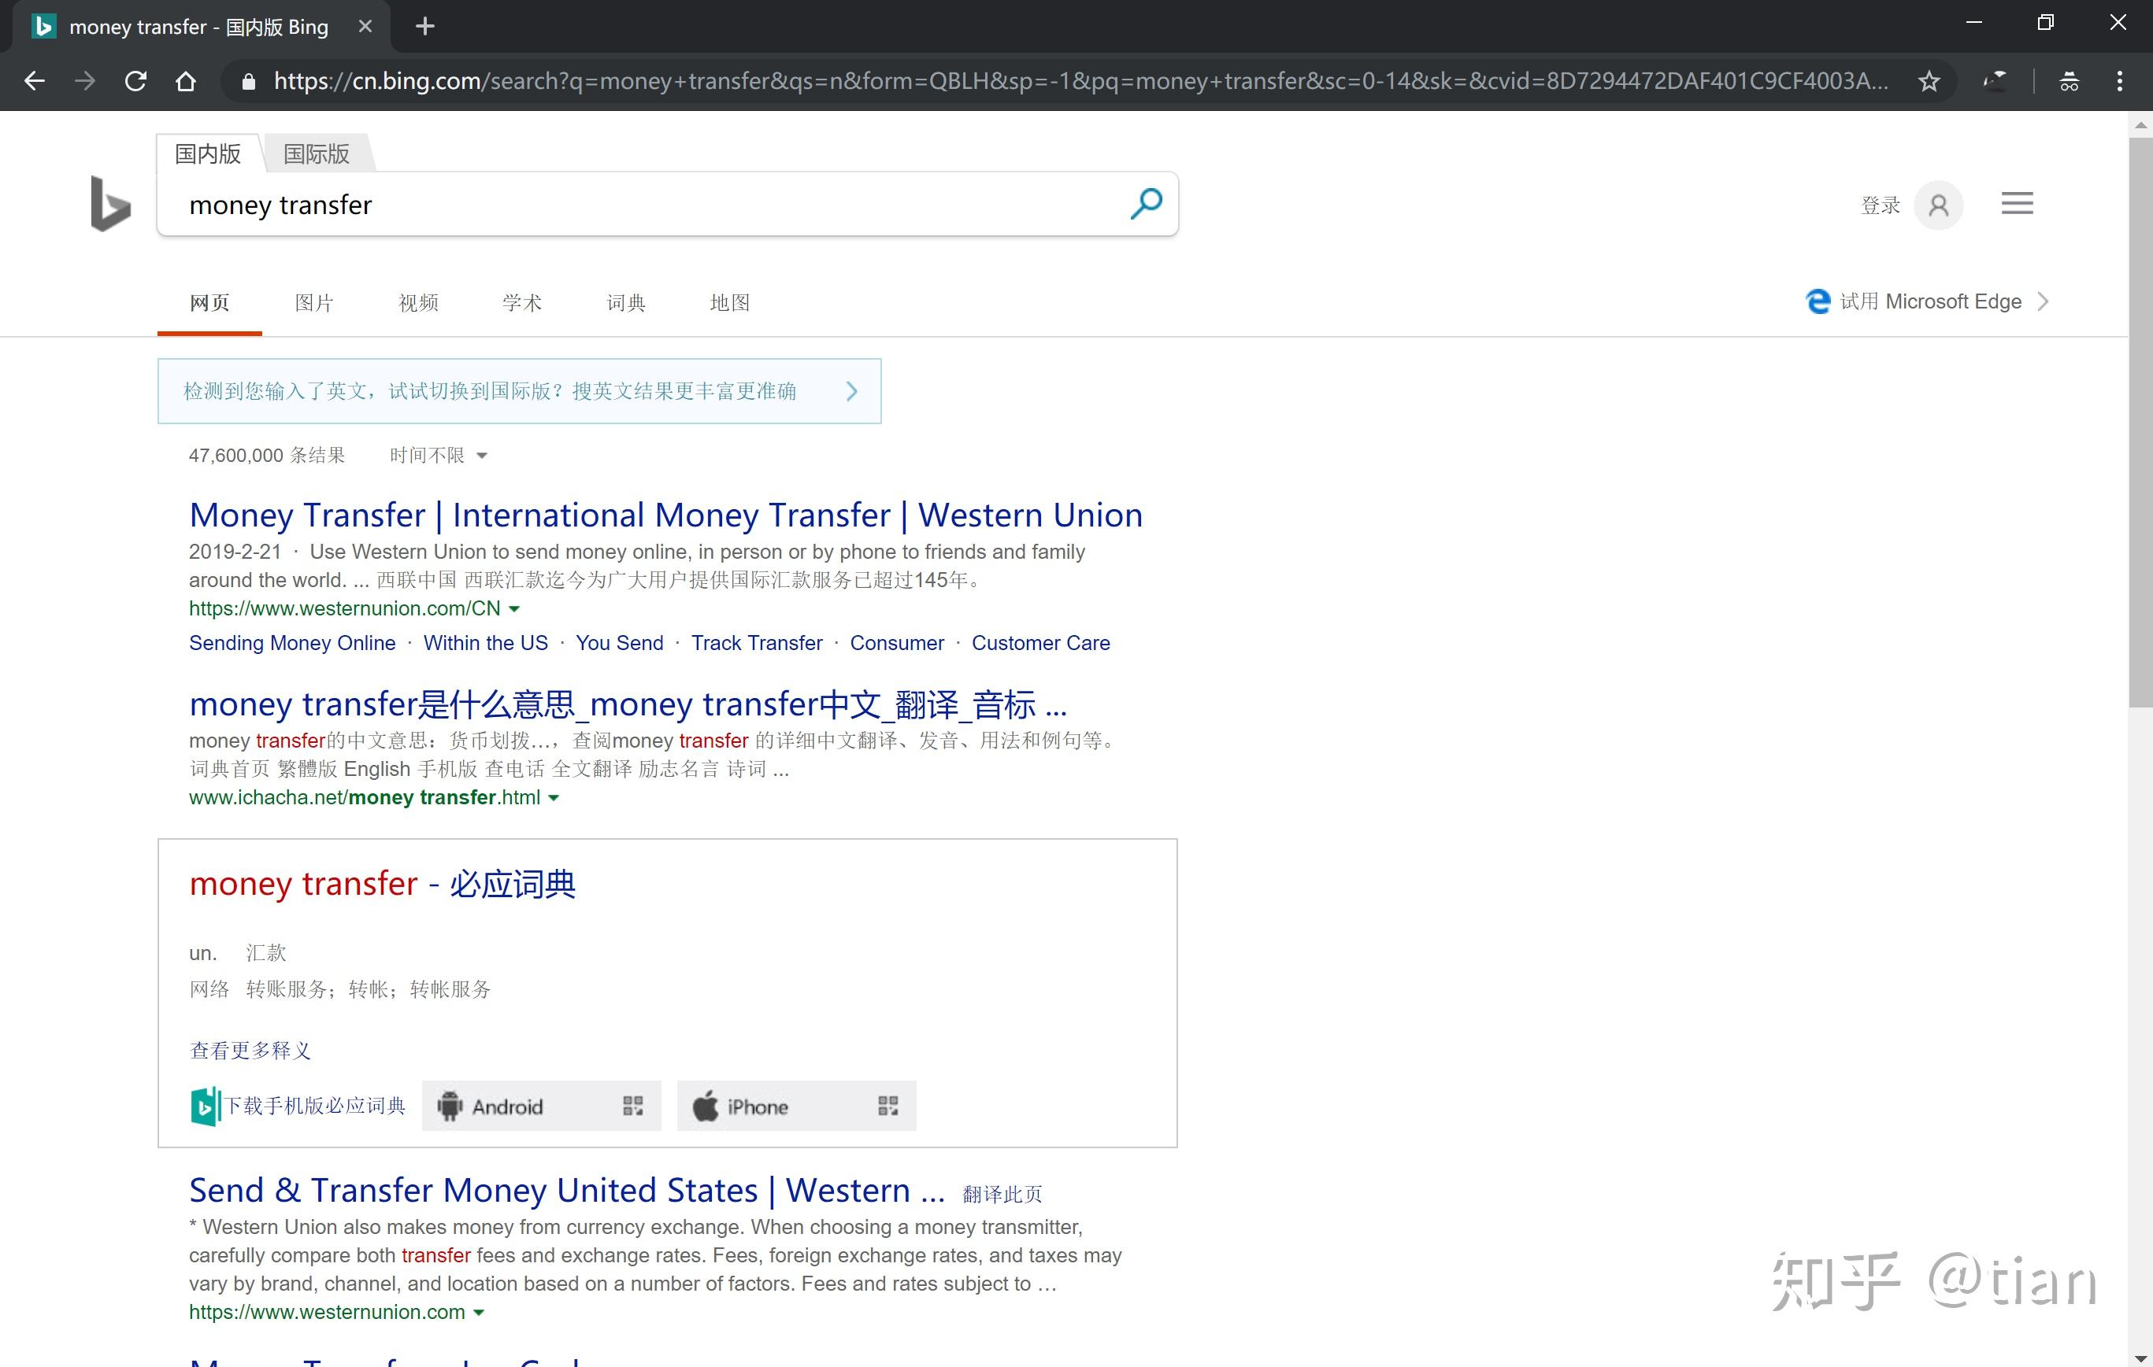Click the scrollbar up arrow
The image size is (2153, 1367).
[2140, 124]
